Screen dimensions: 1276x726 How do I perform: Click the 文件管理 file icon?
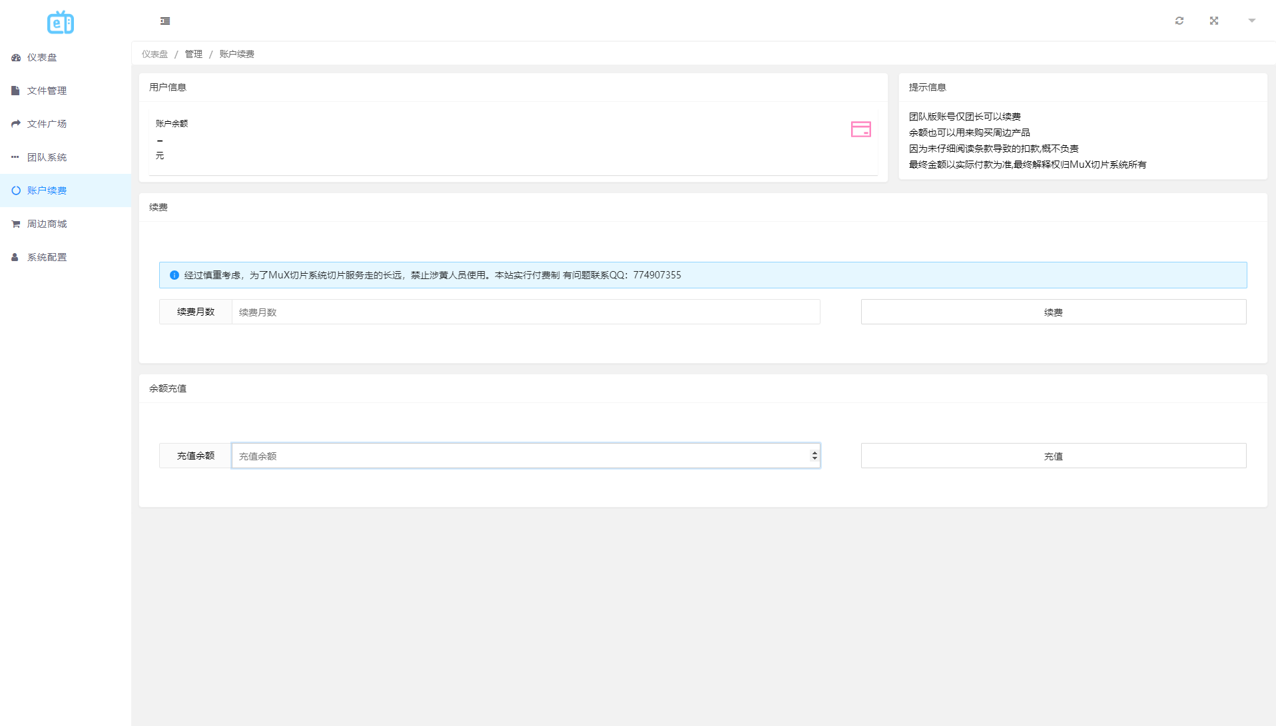(15, 91)
